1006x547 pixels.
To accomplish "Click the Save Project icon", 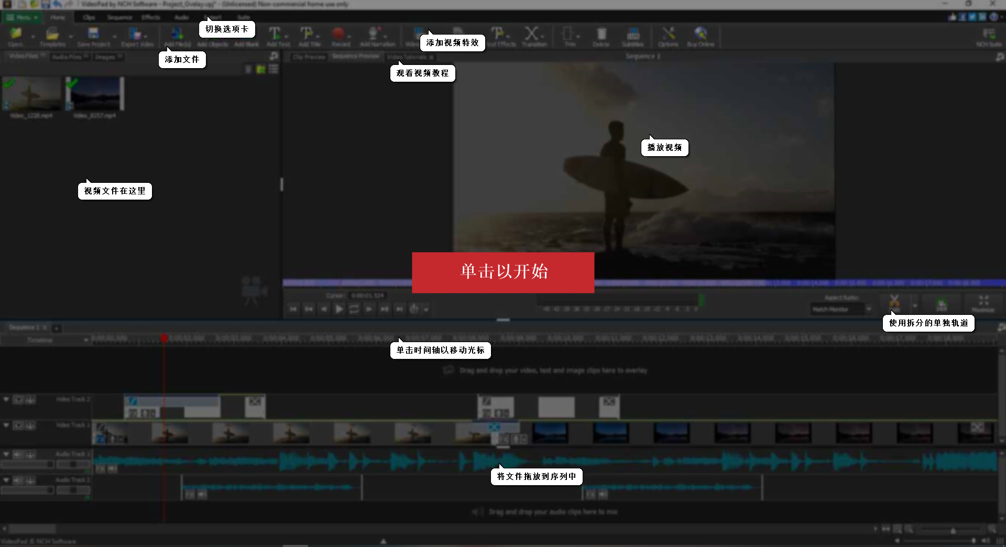I will tap(93, 35).
